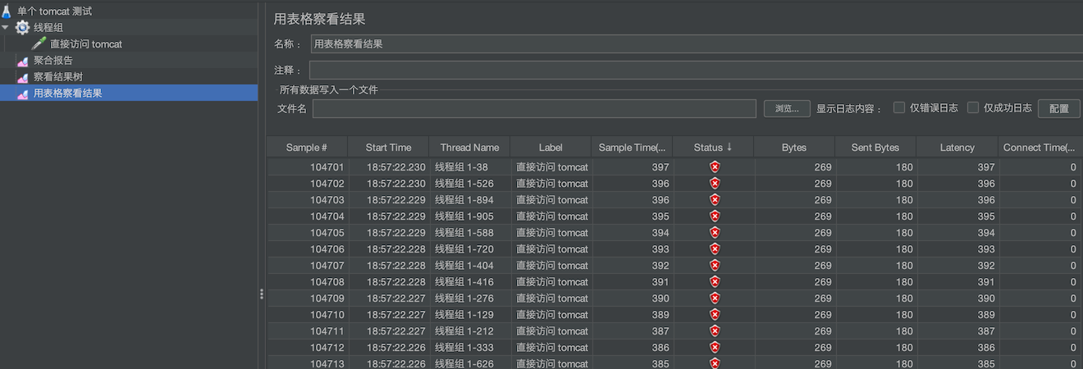1083x369 pixels.
Task: Click the thread group gear icon
Action: click(x=22, y=28)
